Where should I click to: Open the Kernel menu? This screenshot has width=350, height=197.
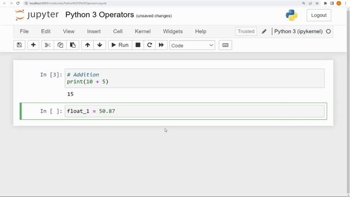(143, 32)
